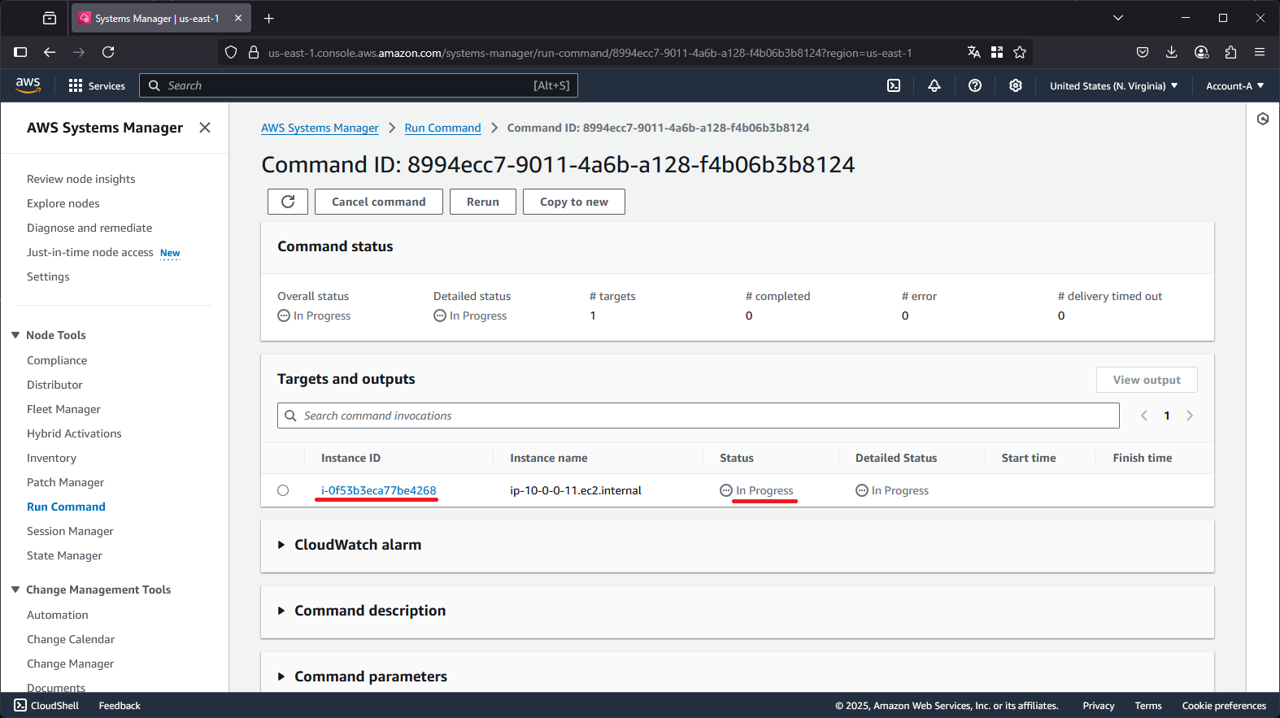Go to the next invocations page

1190,416
